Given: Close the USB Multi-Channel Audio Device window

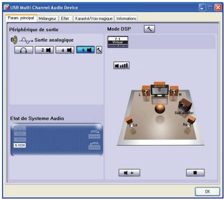Looking at the screenshot, I should [218, 8].
